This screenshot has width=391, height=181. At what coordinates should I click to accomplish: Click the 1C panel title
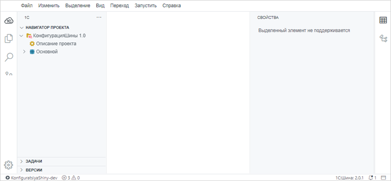(27, 18)
